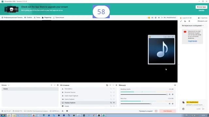Log out via Mr._Headshotina account button
Screen dimensions: 209x117
(169, 18)
